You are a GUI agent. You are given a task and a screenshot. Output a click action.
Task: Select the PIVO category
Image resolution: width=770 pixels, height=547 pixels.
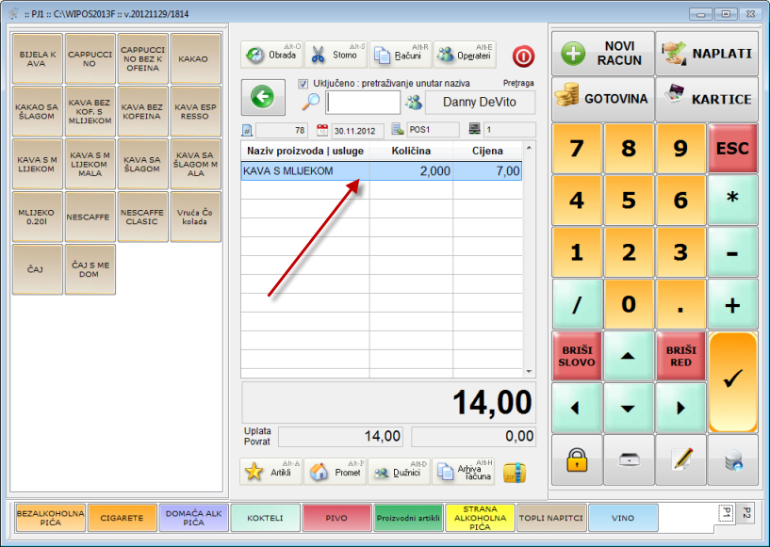pyautogui.click(x=336, y=518)
